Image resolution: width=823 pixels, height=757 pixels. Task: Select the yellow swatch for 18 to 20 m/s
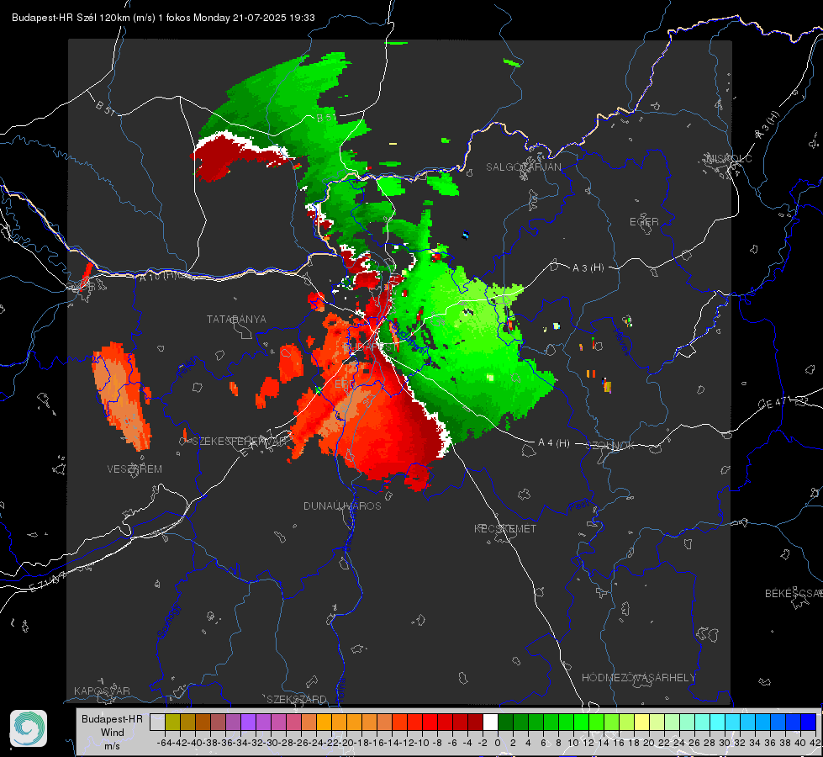pyautogui.click(x=642, y=723)
